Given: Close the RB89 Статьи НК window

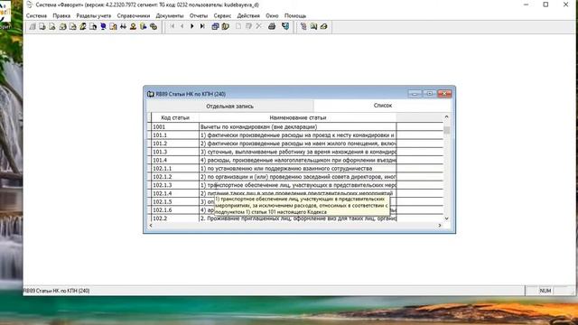Looking at the screenshot, I should click(444, 94).
